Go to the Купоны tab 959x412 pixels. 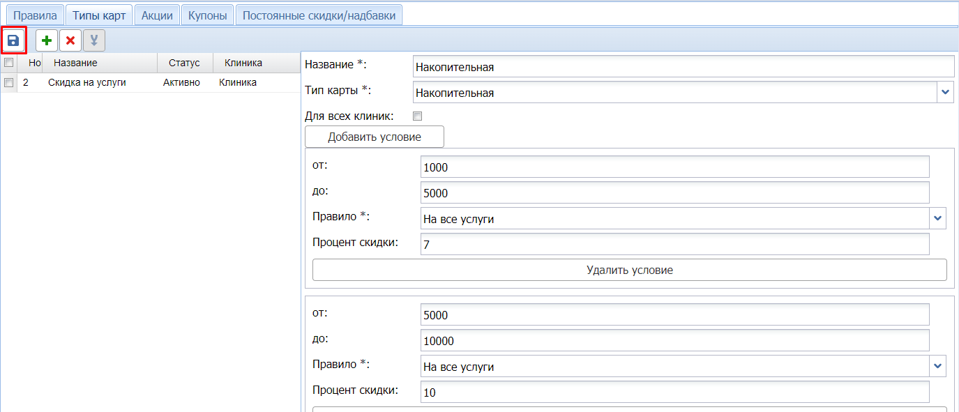click(x=208, y=15)
